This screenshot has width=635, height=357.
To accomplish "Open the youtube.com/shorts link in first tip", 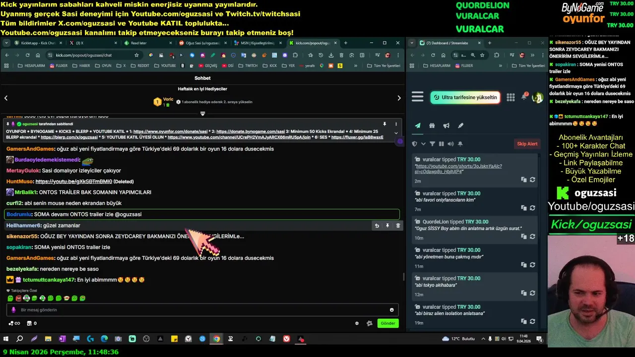I will pos(458,169).
